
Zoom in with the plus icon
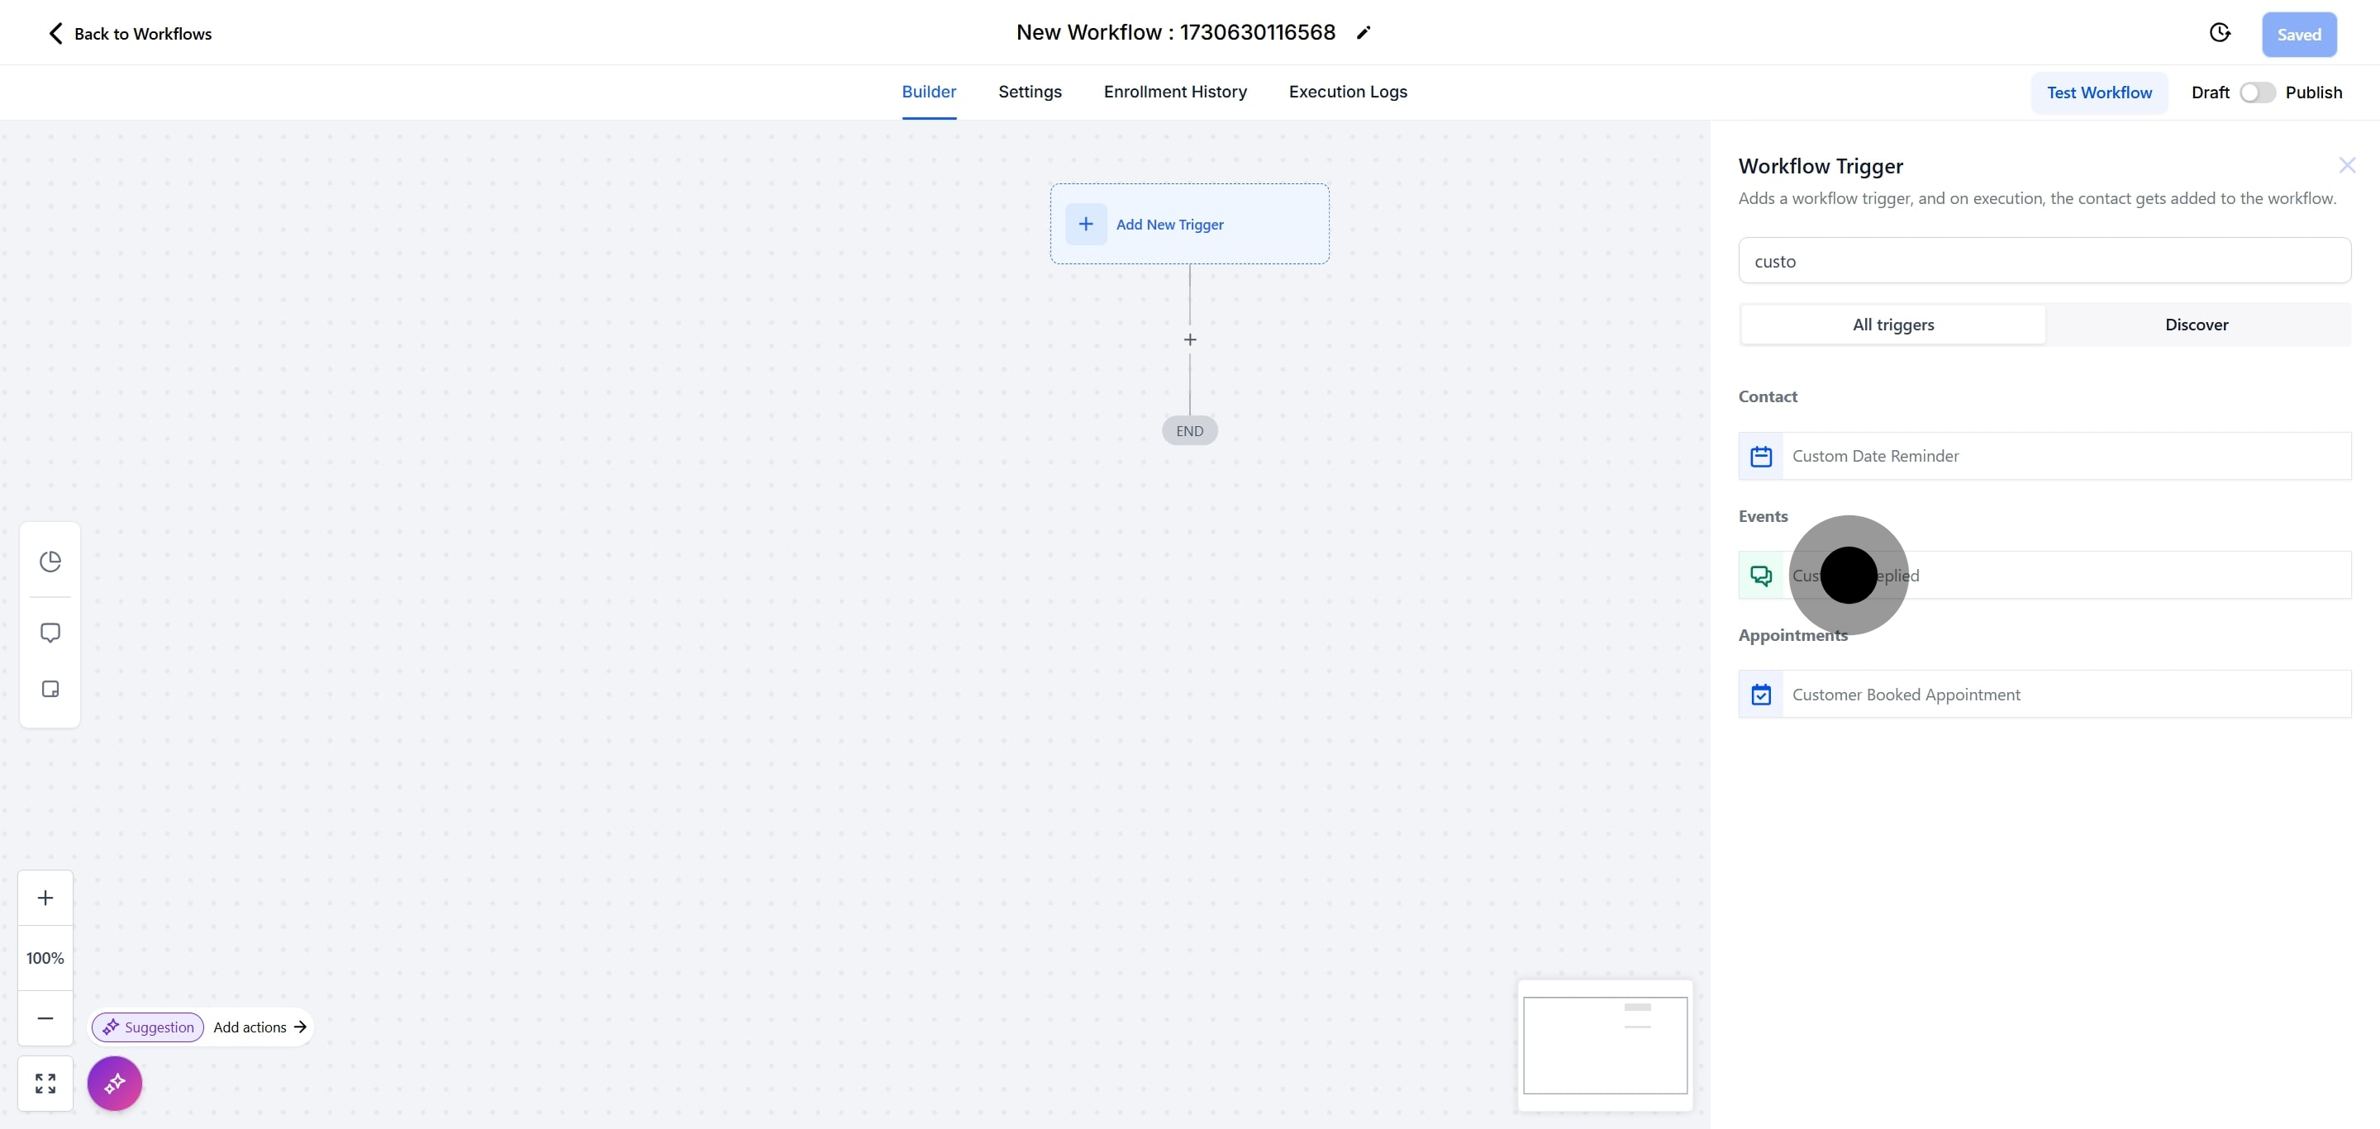[45, 897]
